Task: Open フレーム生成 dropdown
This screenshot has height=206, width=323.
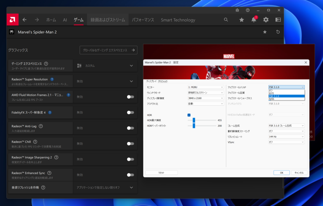Action: 286,126
